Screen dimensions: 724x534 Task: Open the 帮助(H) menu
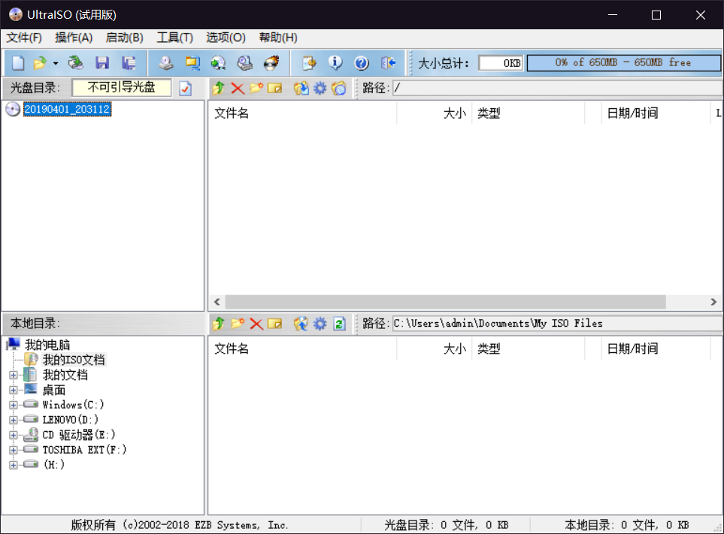point(278,38)
